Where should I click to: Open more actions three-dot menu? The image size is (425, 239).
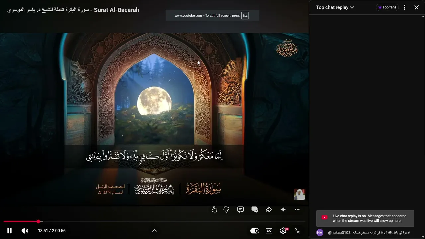point(297,209)
